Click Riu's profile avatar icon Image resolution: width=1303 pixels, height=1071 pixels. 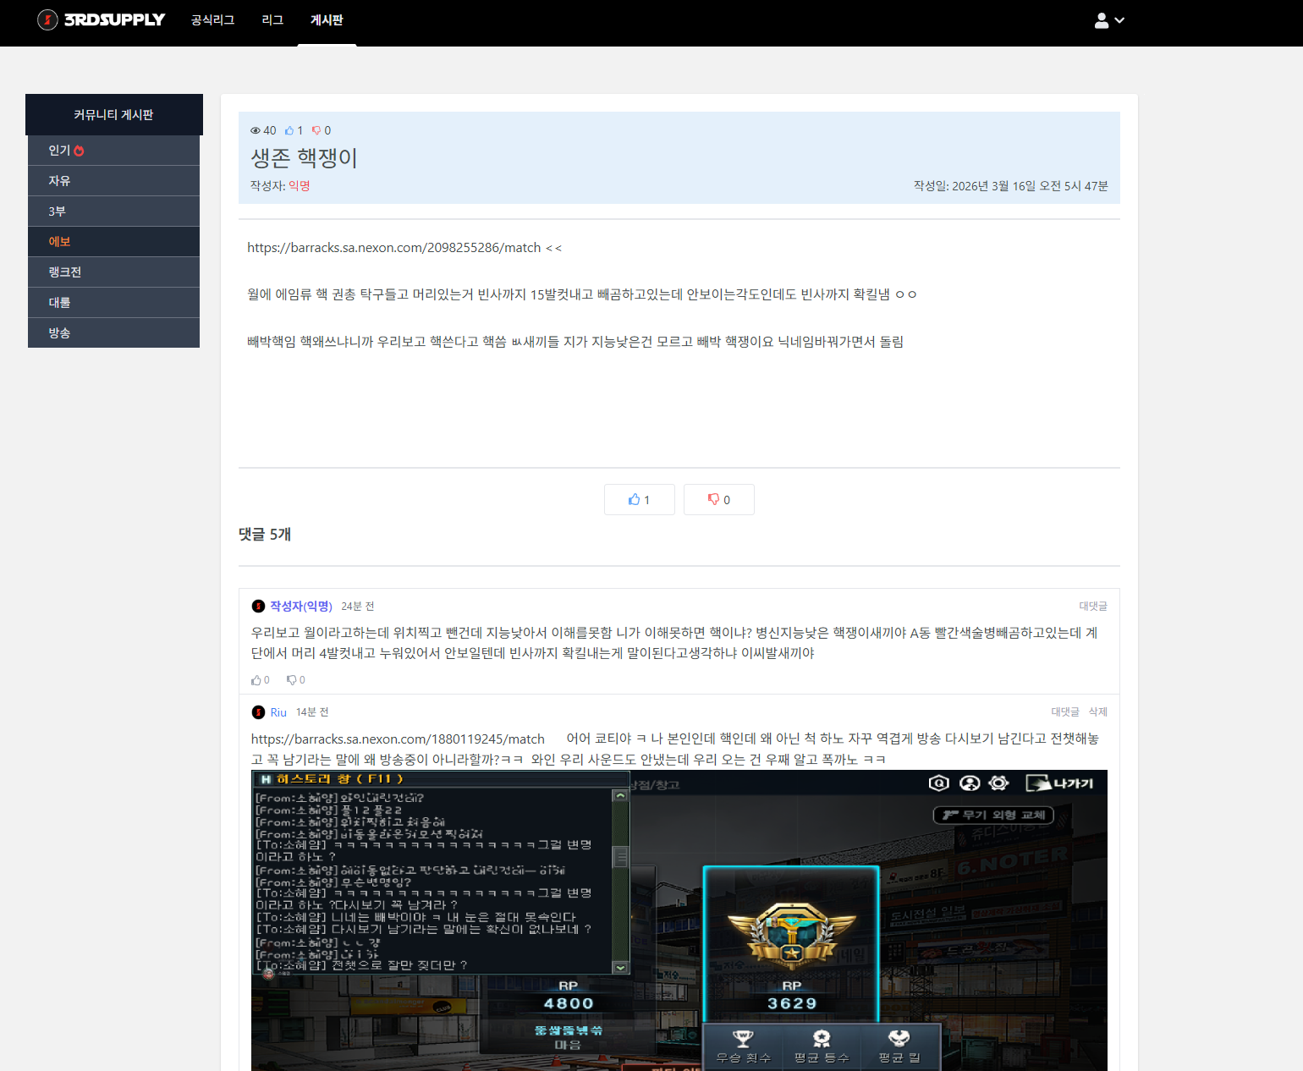tap(259, 712)
